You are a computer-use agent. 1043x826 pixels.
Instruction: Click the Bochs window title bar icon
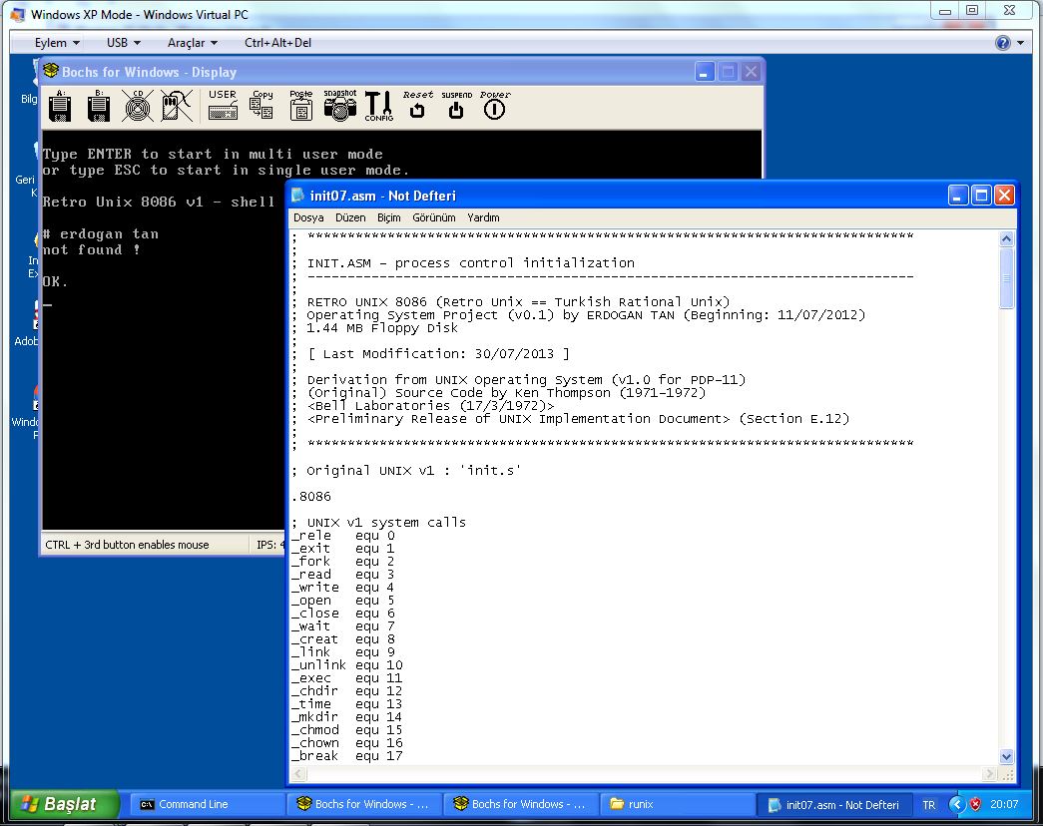(x=51, y=71)
